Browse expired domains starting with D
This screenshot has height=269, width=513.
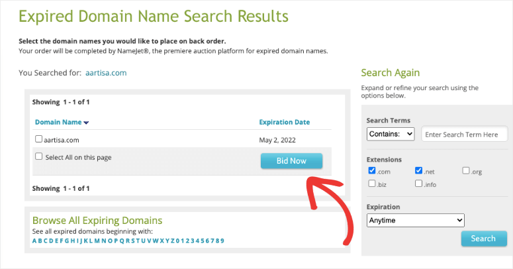coord(51,241)
